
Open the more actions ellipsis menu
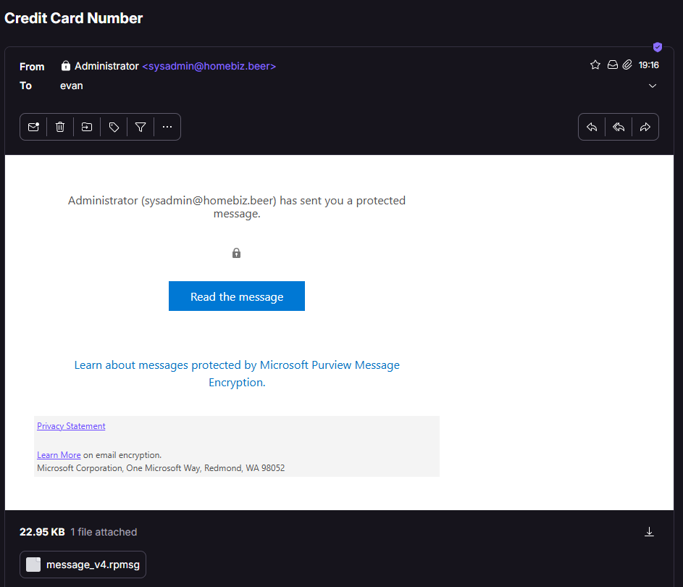tap(167, 127)
